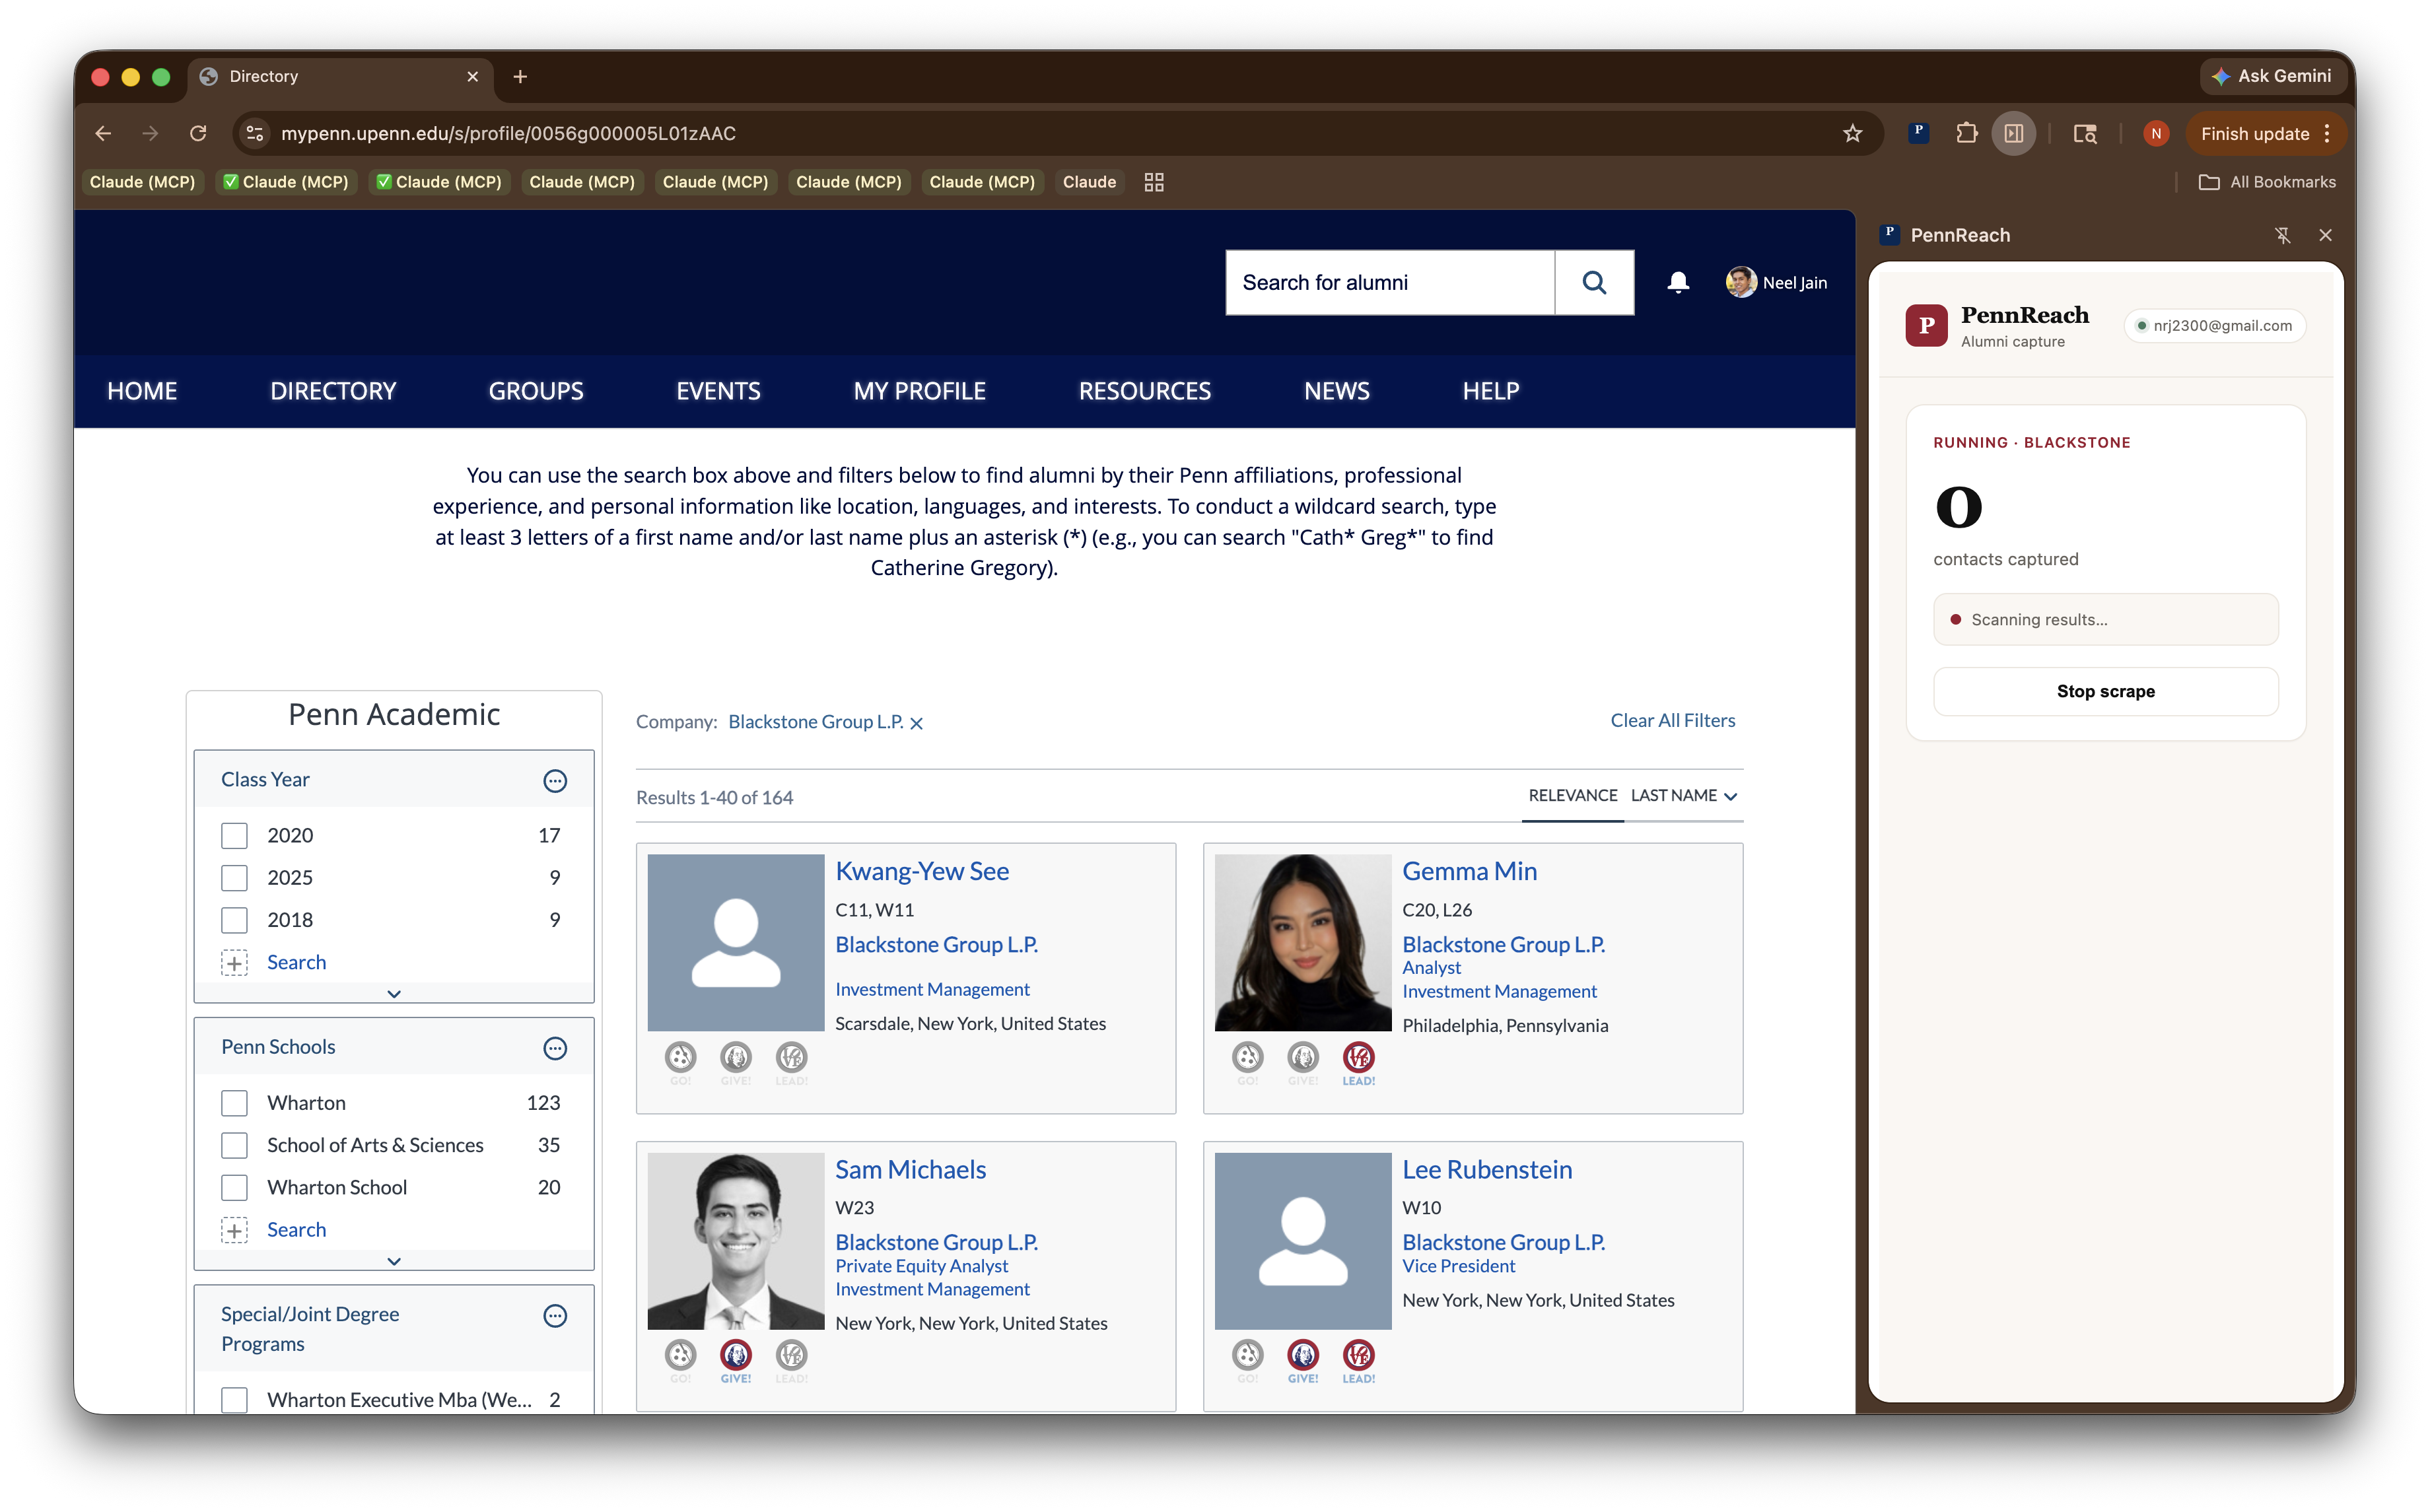The image size is (2430, 1512).
Task: Click the Search for alumni input
Action: point(1390,283)
